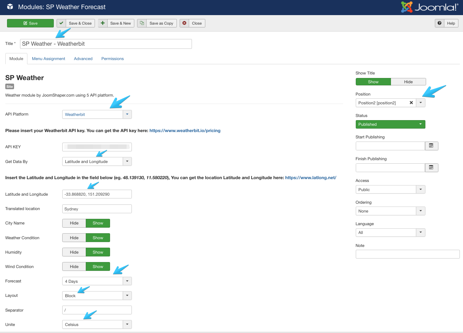Click the question mark Help icon
The width and height of the screenshot is (463, 333).
coord(439,23)
